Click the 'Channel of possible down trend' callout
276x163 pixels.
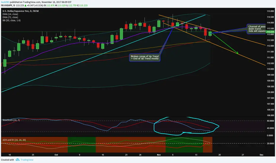pyautogui.click(x=257, y=29)
